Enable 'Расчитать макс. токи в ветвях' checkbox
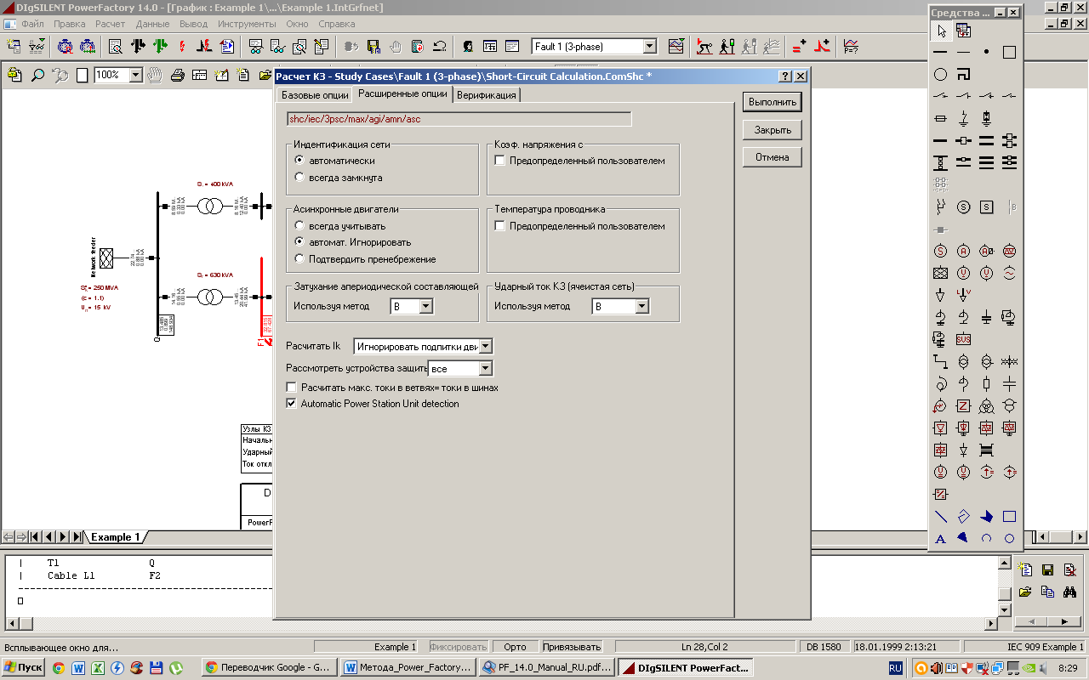The width and height of the screenshot is (1089, 680). coord(291,388)
